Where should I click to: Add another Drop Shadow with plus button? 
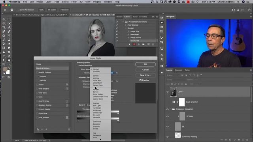pos(67,118)
